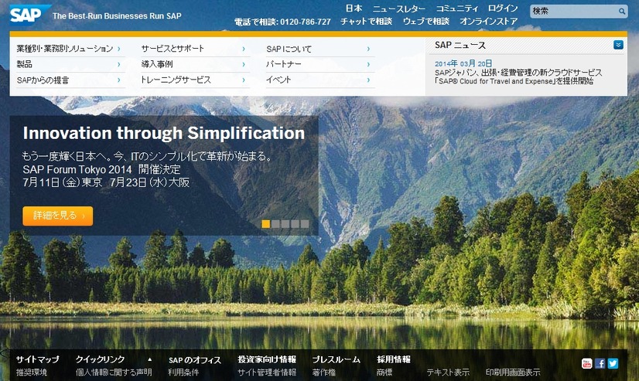Open the 日本 country selector

tap(354, 9)
